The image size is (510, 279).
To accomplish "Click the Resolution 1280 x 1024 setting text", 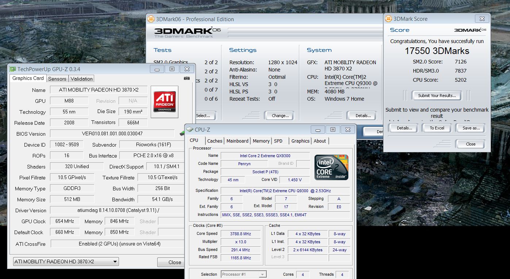I will 283,62.
